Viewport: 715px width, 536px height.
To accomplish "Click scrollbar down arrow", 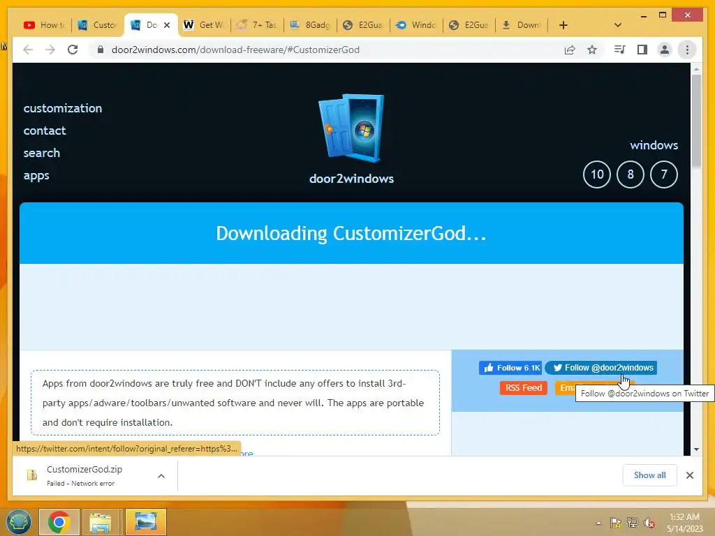I will (696, 449).
